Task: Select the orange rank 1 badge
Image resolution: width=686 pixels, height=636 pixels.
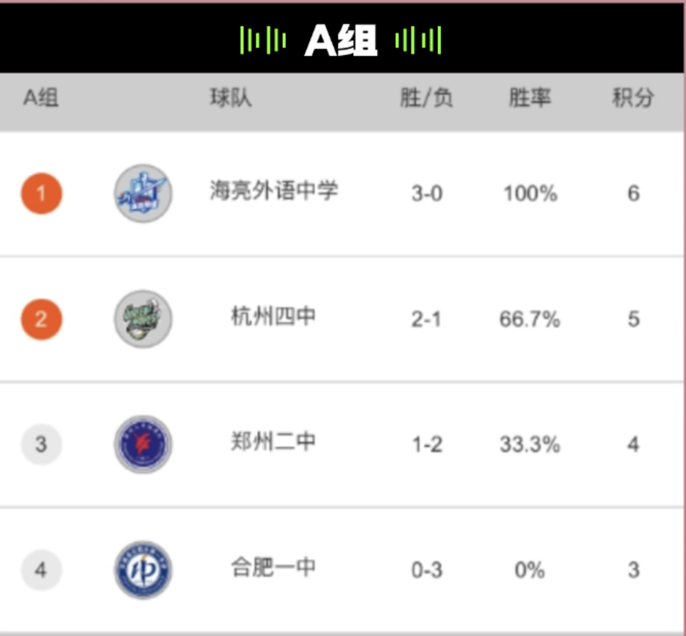Action: click(x=41, y=194)
